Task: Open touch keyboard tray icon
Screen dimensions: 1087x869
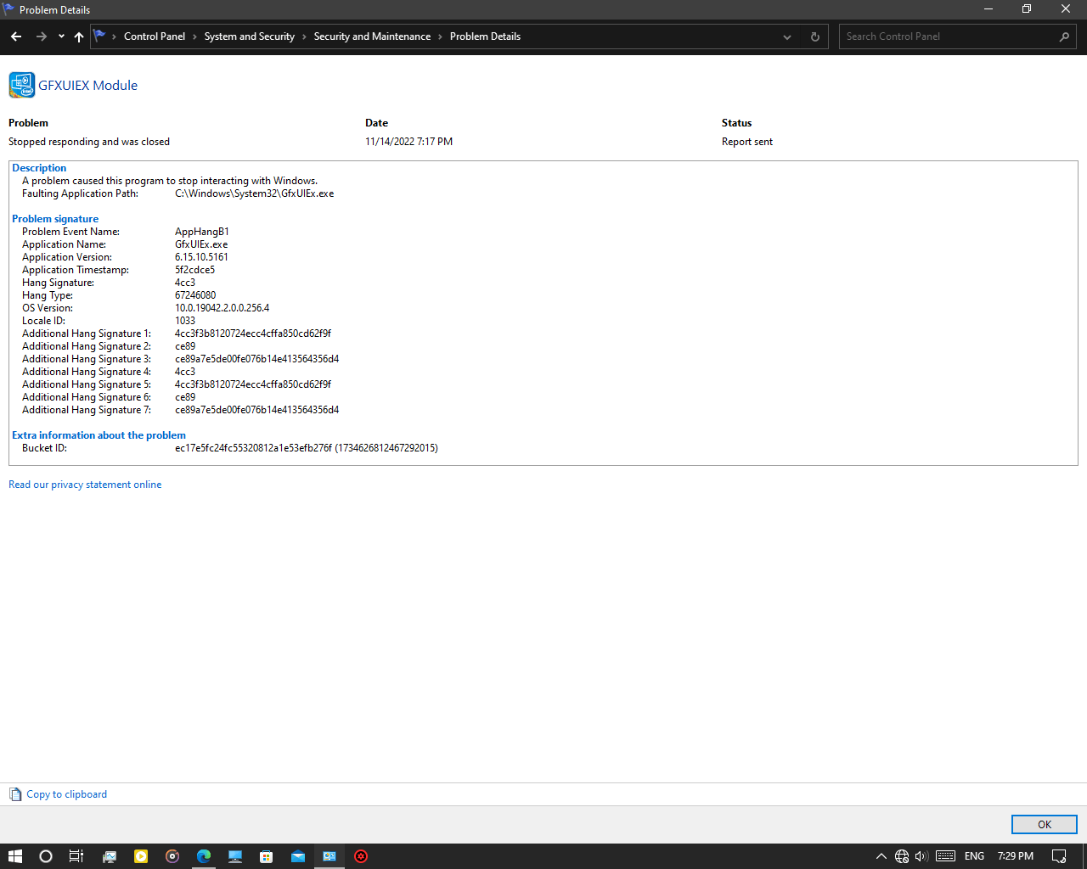Action: coord(945,856)
